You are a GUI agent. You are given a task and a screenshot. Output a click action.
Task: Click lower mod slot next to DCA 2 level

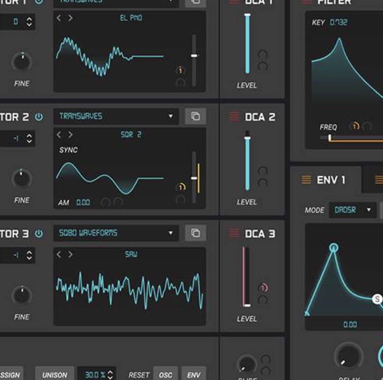pyautogui.click(x=263, y=183)
